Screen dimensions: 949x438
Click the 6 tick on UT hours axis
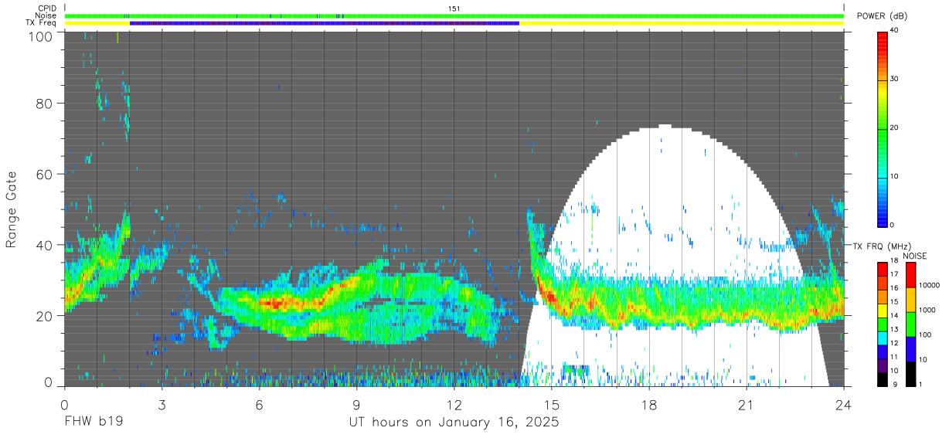click(259, 405)
